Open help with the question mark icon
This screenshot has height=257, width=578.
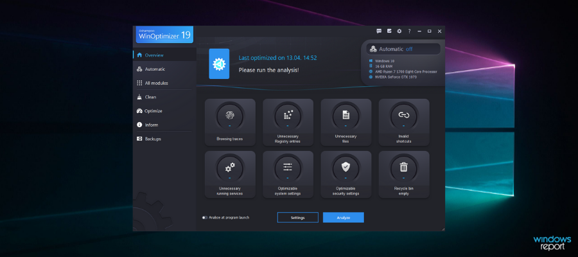coord(409,31)
